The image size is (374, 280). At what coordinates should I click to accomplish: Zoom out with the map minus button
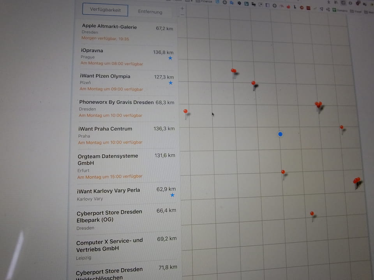click(182, 15)
